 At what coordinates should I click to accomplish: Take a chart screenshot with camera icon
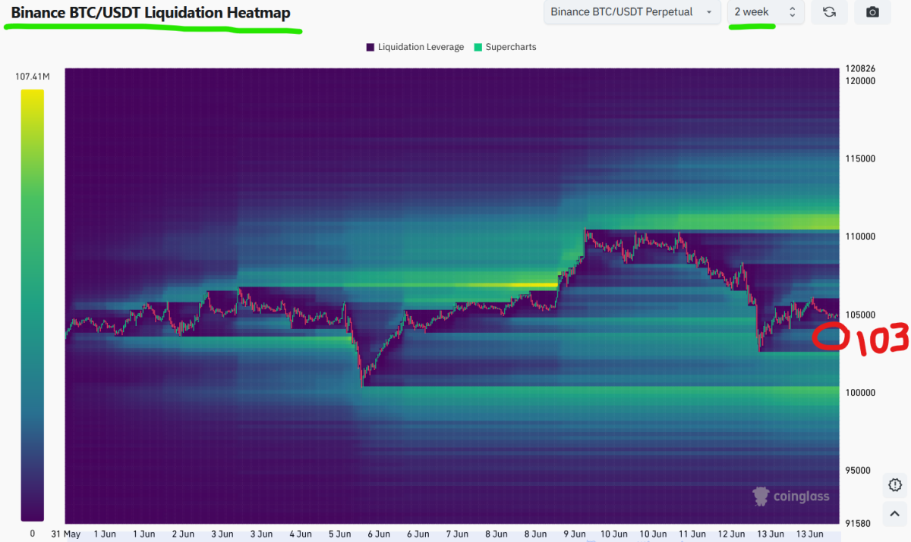[872, 12]
